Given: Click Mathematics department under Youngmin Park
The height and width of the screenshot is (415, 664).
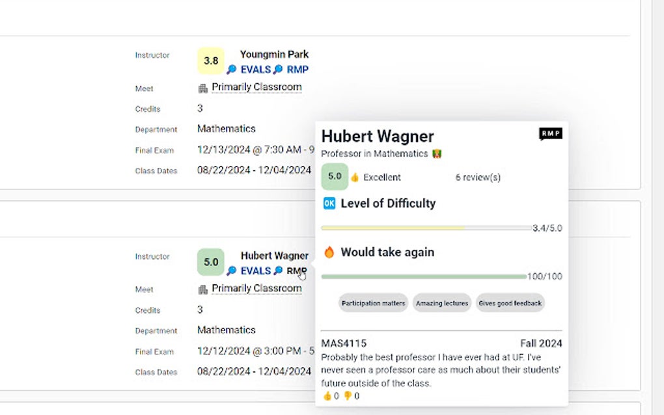Looking at the screenshot, I should coord(226,129).
